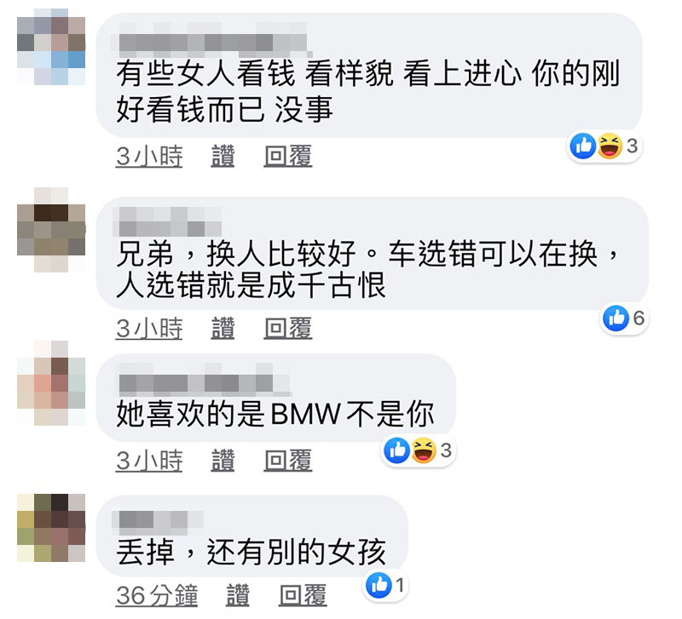Image resolution: width=682 pixels, height=619 pixels.
Task: Open the 36分鐘 timestamp link
Action: [x=157, y=595]
